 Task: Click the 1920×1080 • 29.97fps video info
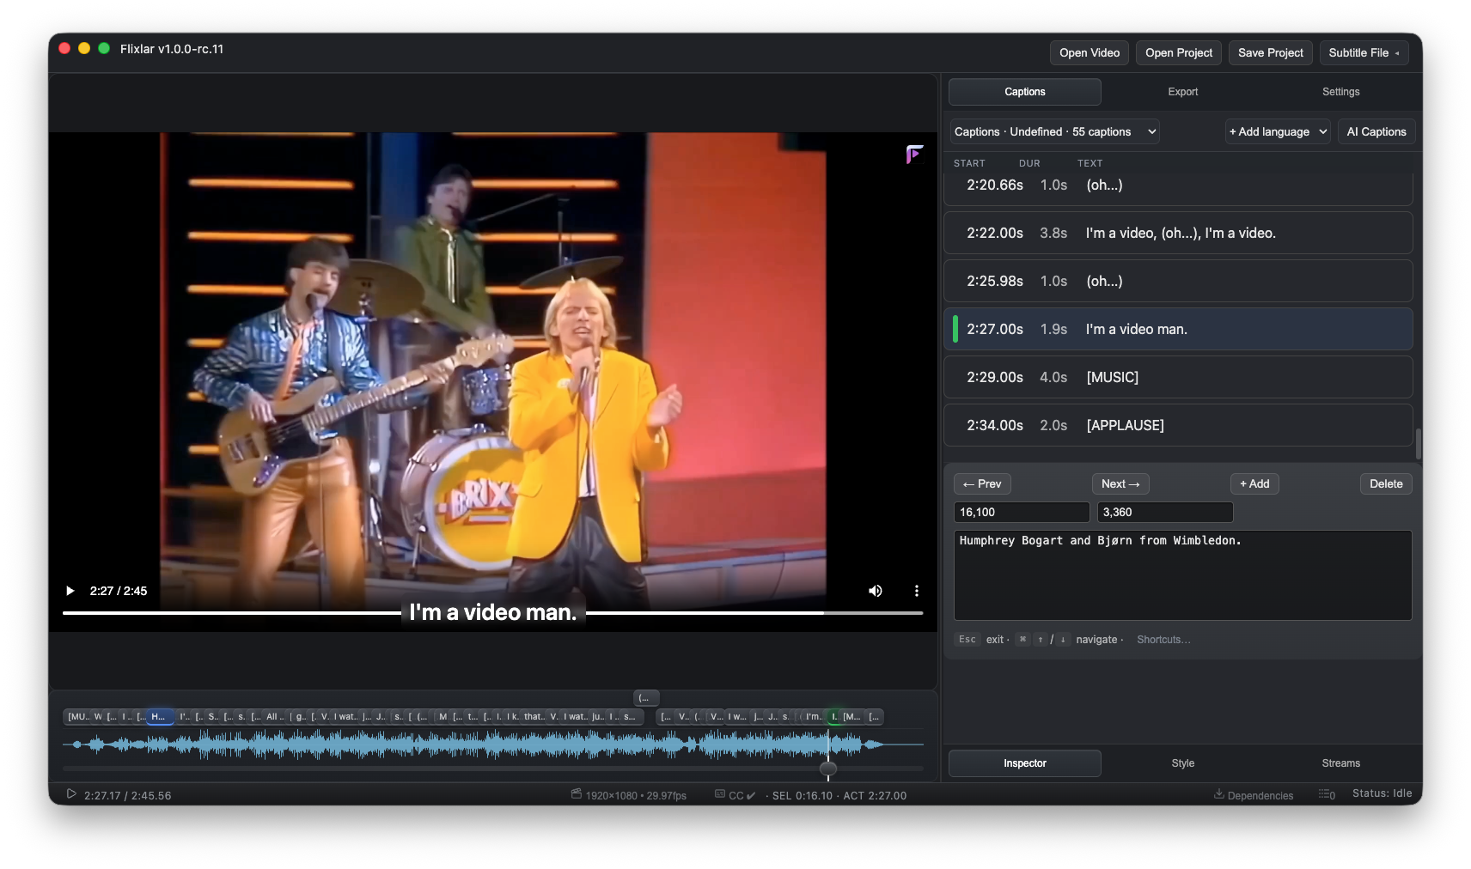click(636, 796)
